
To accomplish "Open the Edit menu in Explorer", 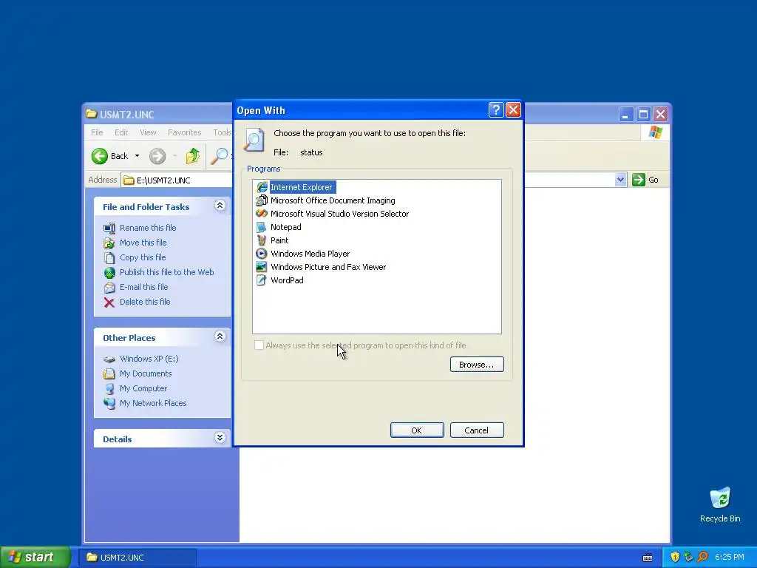I will (x=121, y=132).
